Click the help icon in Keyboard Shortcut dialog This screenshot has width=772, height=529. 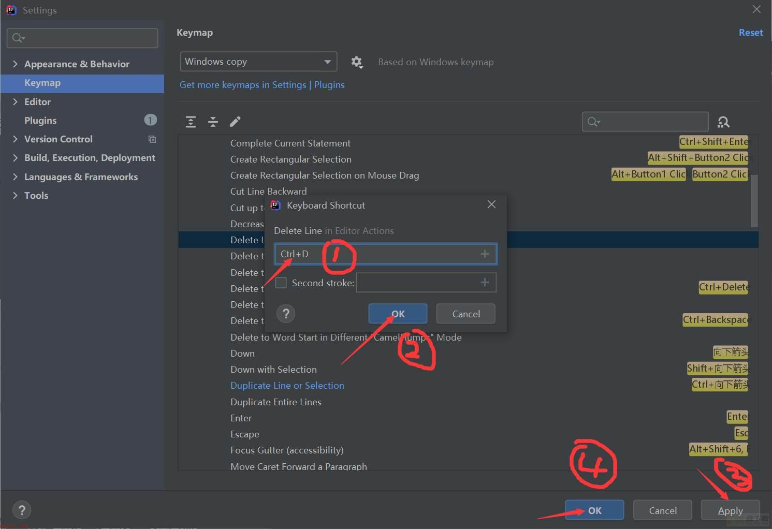286,313
